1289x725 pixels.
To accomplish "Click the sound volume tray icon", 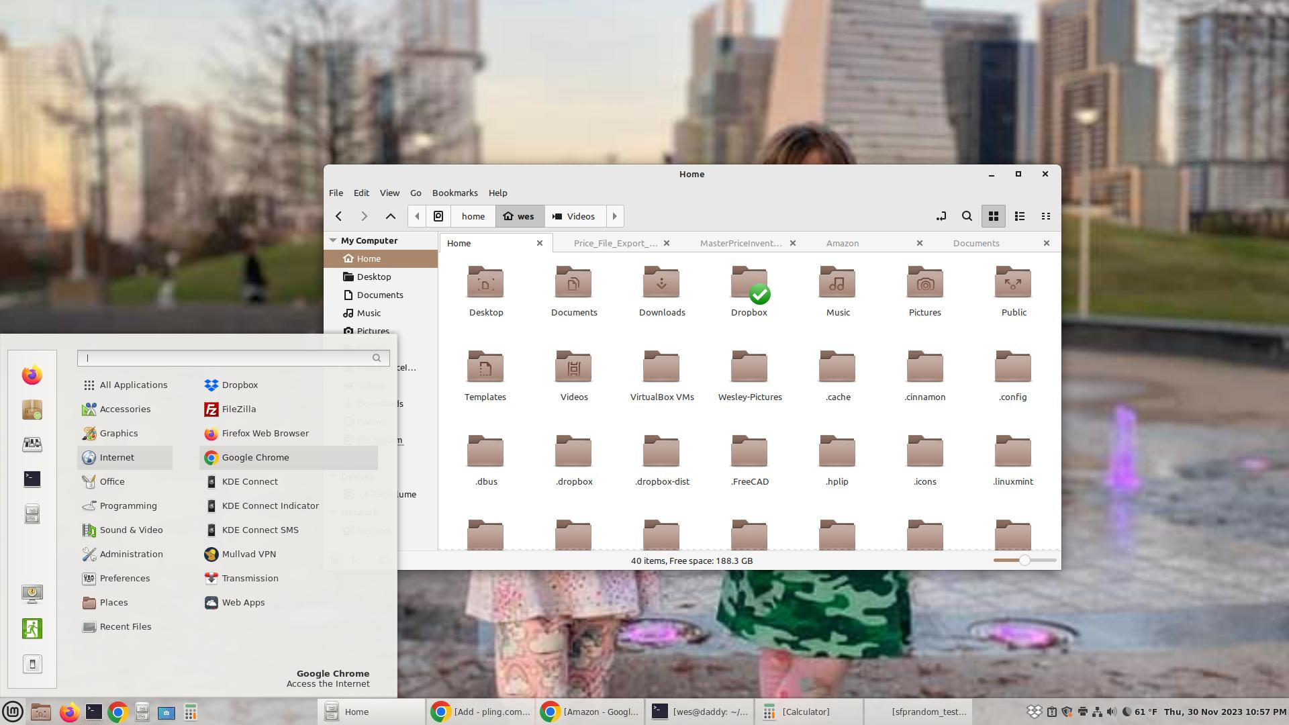I will tap(1112, 712).
